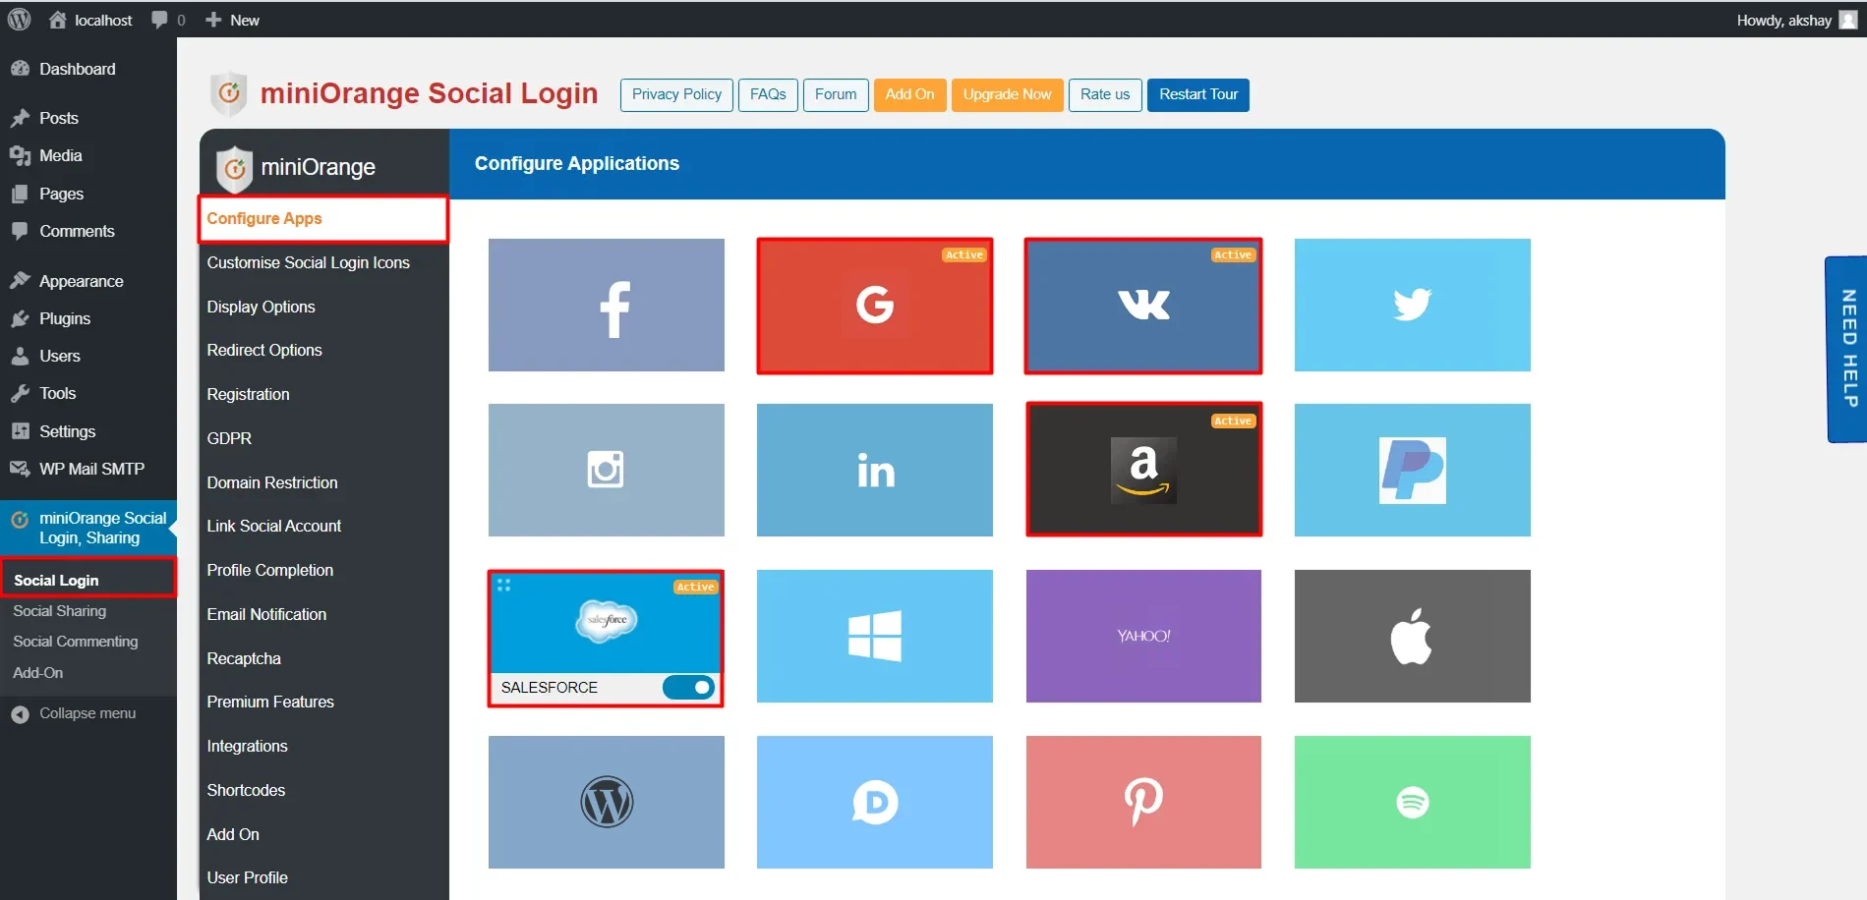Select the VK app tile
Image resolution: width=1867 pixels, height=900 pixels.
(x=1143, y=306)
